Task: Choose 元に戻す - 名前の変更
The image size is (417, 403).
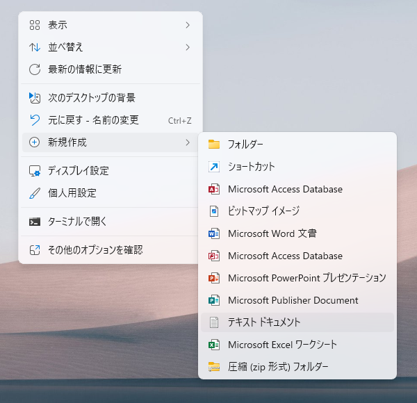Action: tap(110, 120)
